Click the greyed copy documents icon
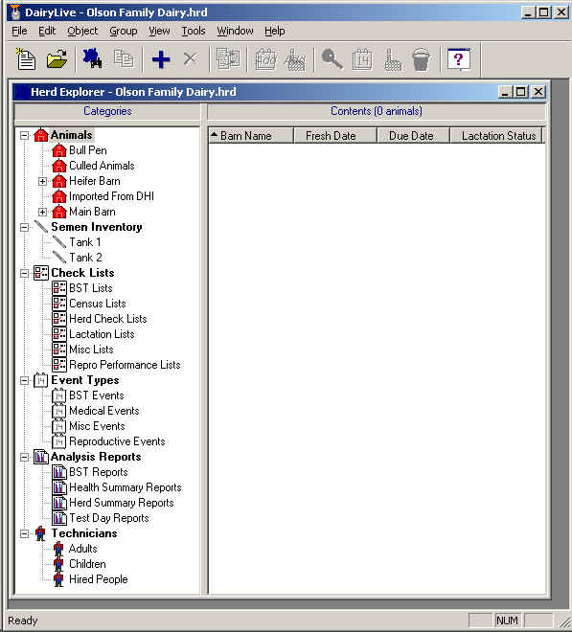The height and width of the screenshot is (632, 572). click(x=123, y=59)
